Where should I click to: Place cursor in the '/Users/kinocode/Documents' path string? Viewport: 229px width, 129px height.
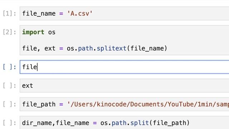tap(148, 104)
